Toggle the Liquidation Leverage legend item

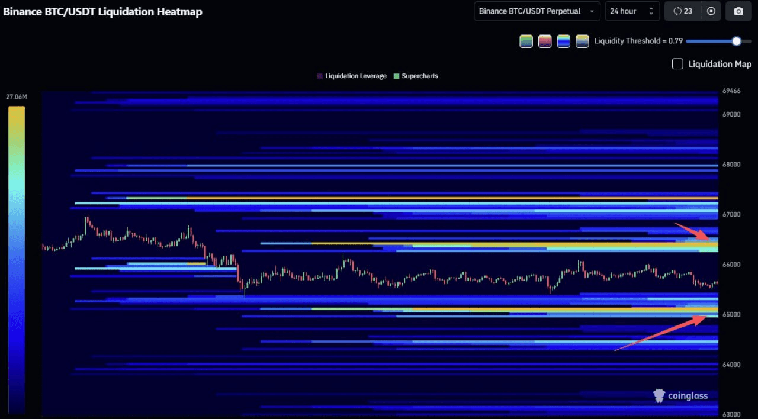click(x=352, y=76)
